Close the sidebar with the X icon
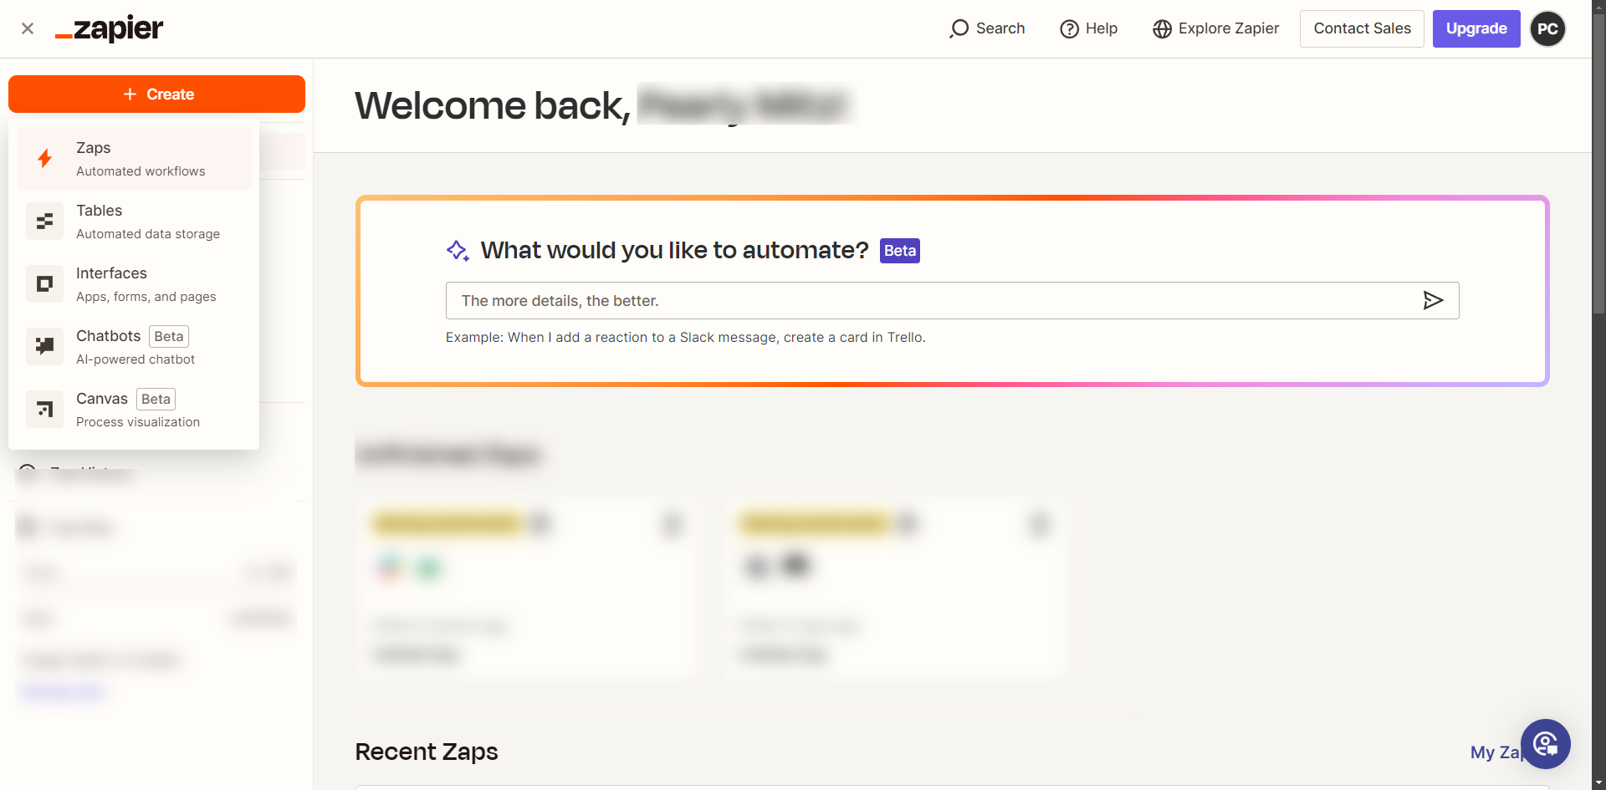 (28, 28)
